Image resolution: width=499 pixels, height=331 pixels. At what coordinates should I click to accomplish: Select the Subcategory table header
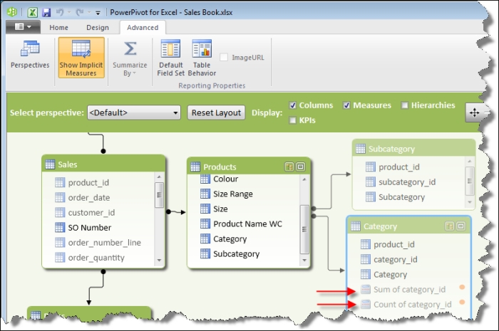click(x=413, y=149)
